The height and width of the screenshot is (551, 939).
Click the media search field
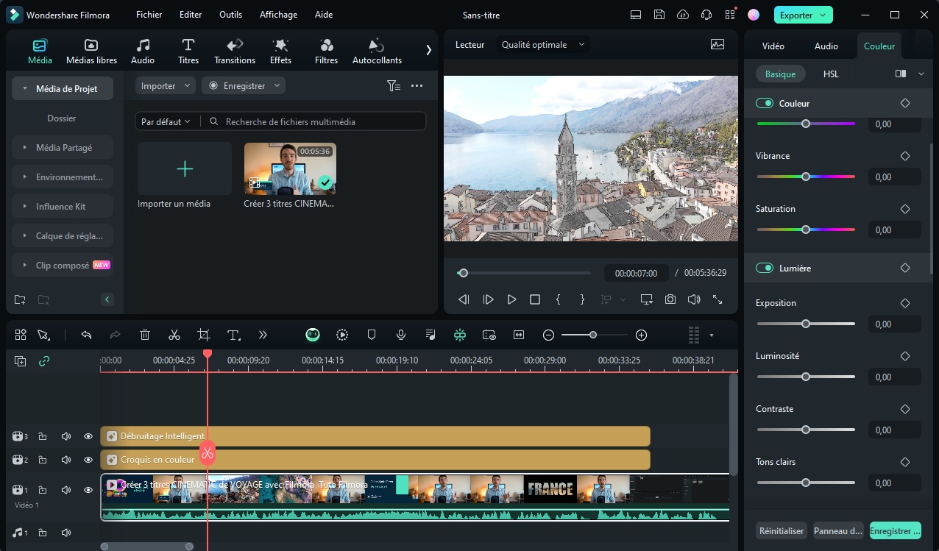coord(315,121)
